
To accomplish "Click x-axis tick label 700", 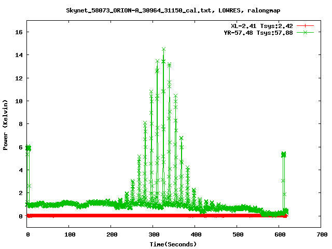I will (322, 234).
